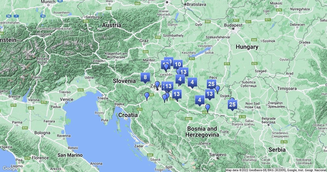The image size is (327, 172).
Task: Click the 4 cluster marker directly below the Varaždin 13
Action: 180,80
